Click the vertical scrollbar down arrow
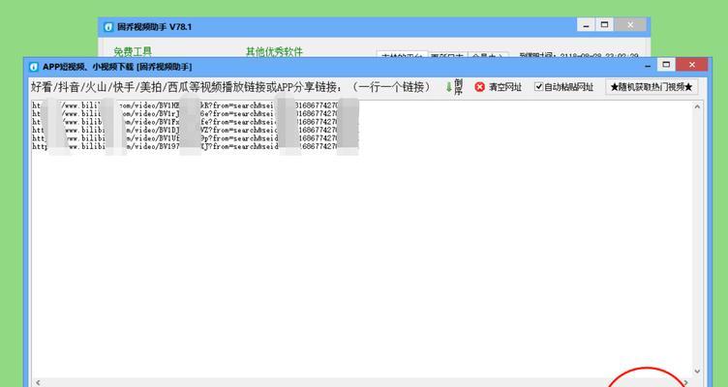 (x=697, y=372)
